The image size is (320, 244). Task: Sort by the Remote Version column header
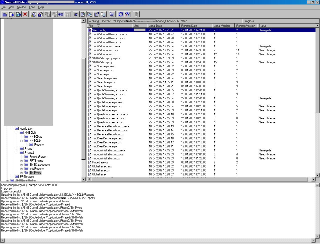(x=246, y=26)
